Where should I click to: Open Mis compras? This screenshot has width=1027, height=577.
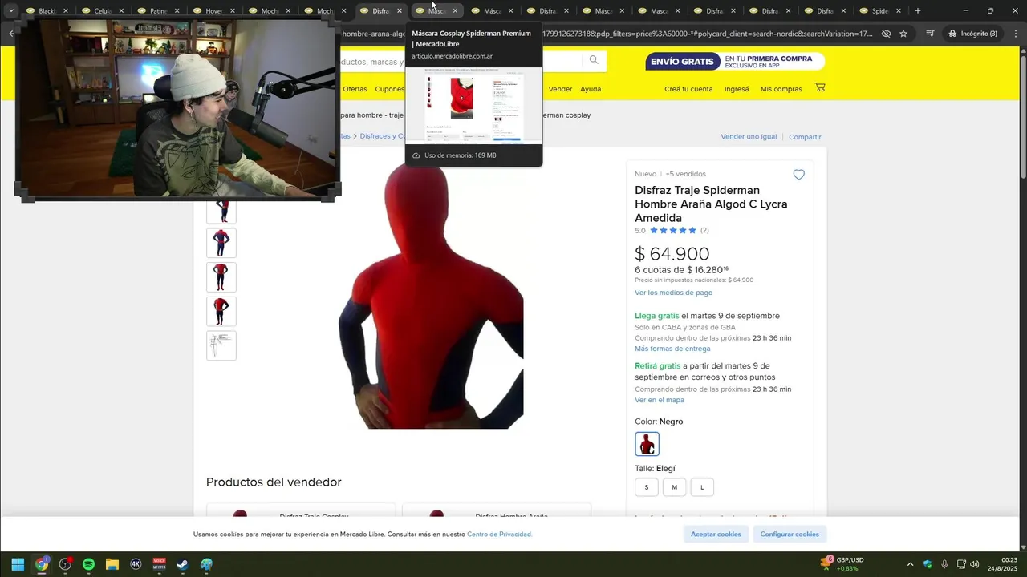coord(781,89)
